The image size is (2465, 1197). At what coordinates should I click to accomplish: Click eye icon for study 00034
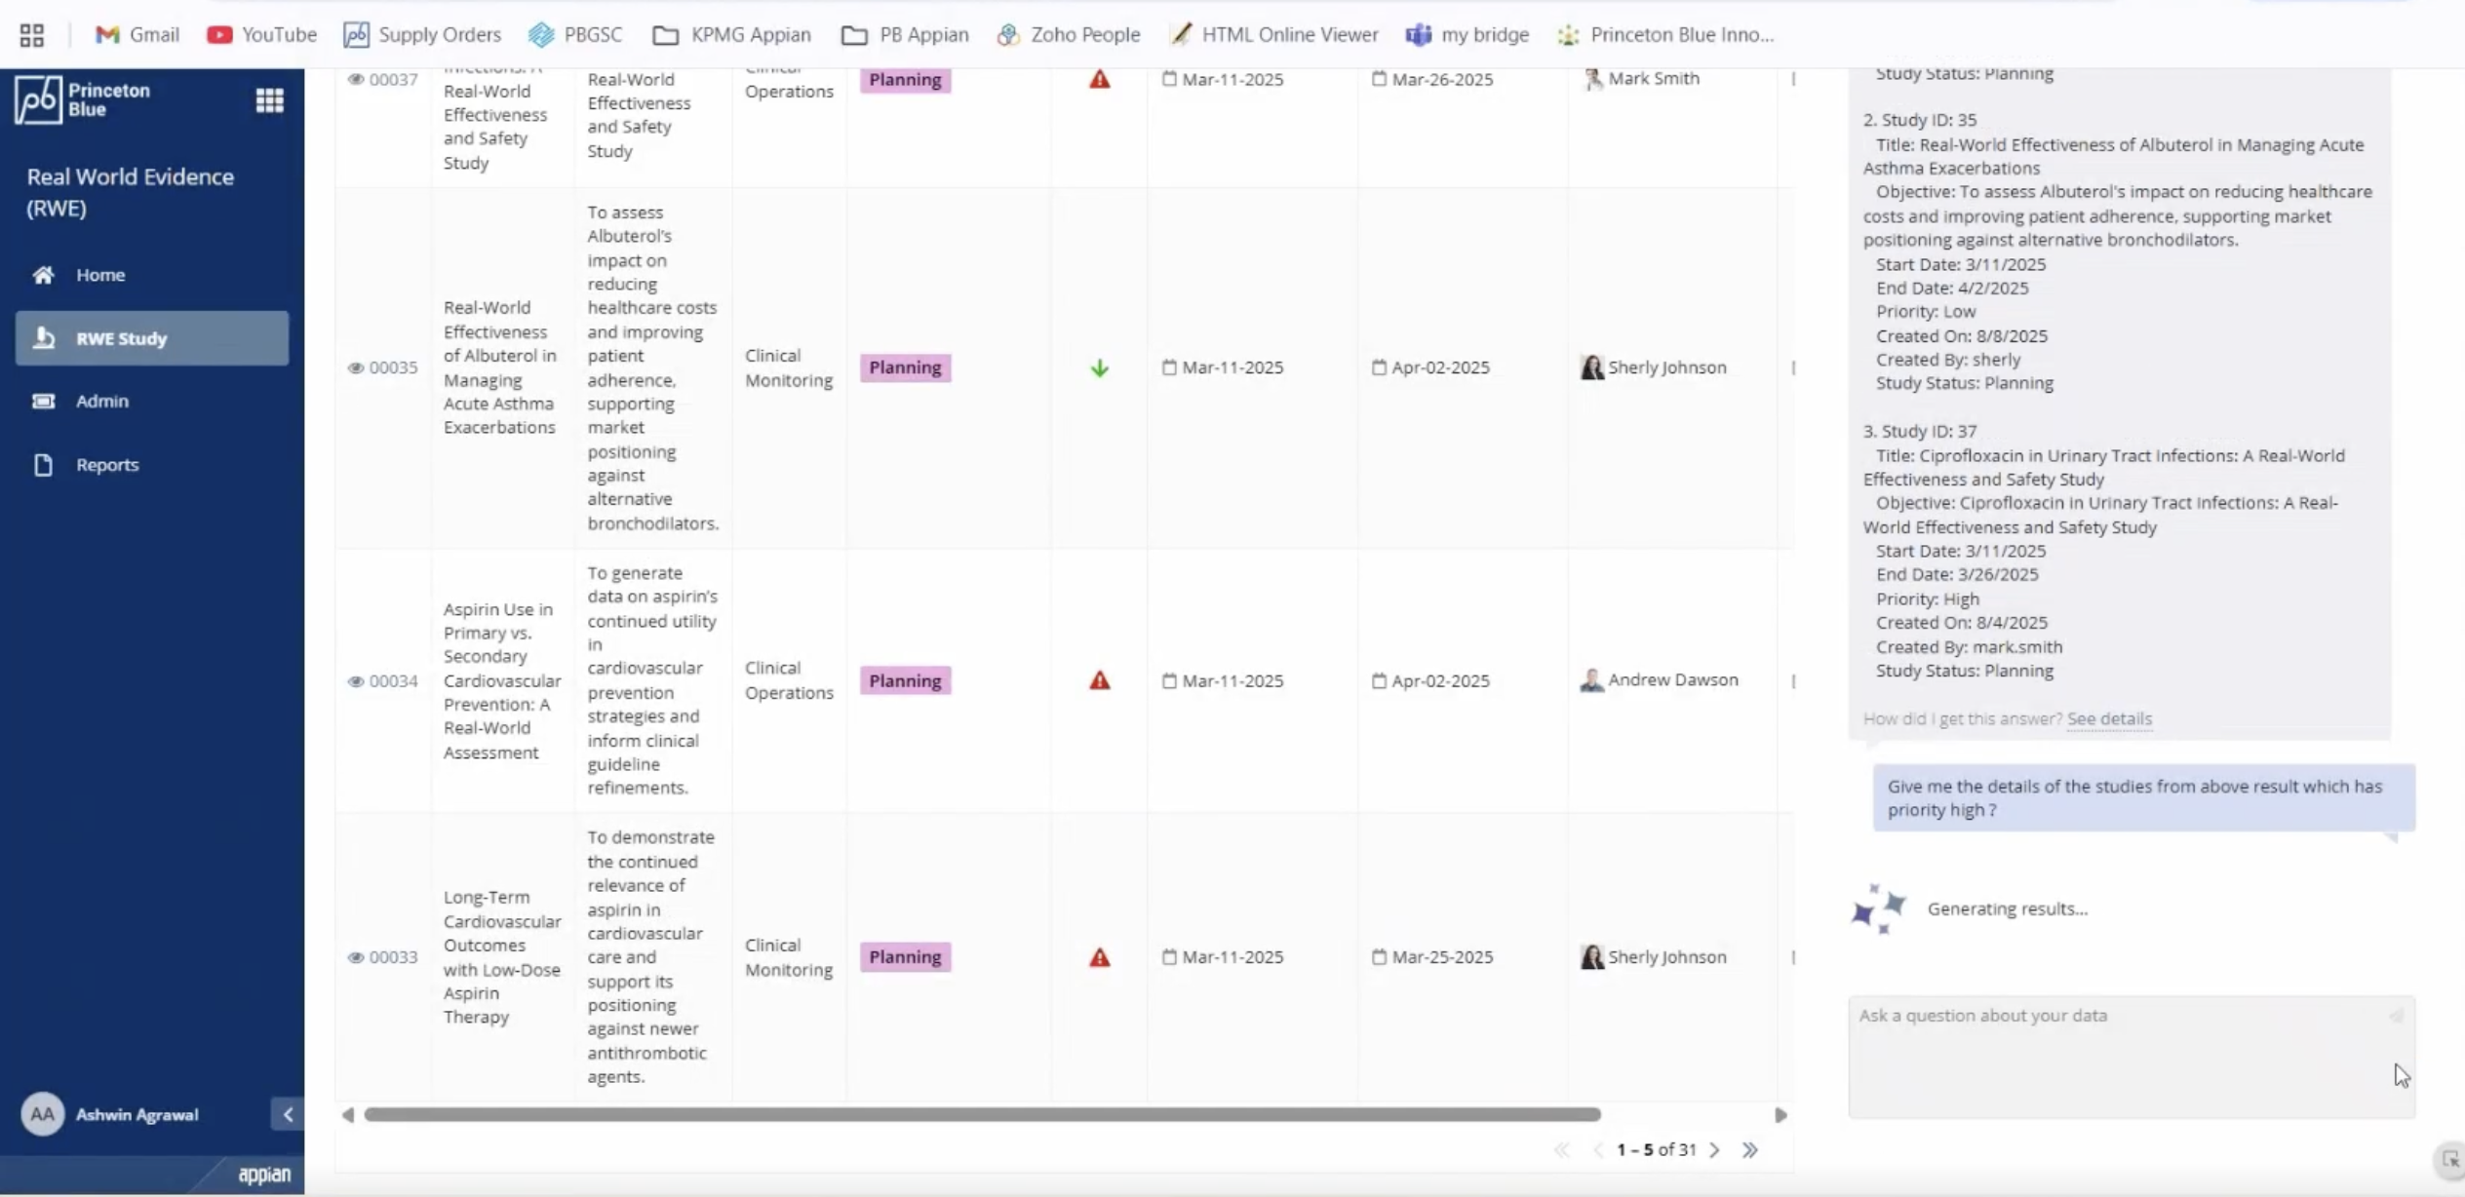356,681
